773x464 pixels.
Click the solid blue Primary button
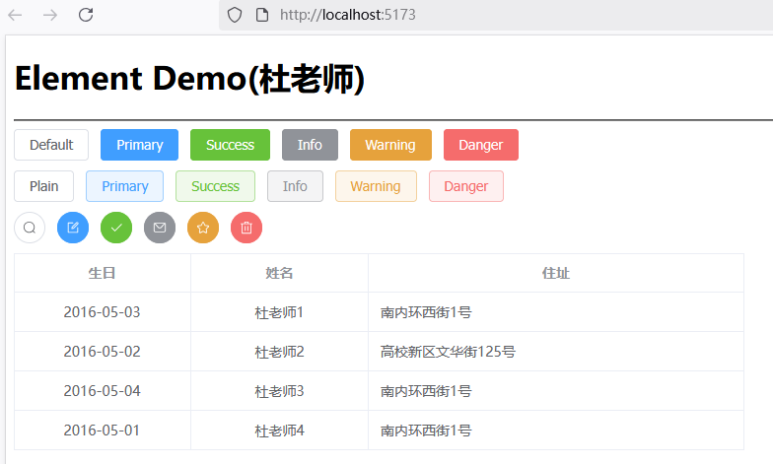click(139, 145)
